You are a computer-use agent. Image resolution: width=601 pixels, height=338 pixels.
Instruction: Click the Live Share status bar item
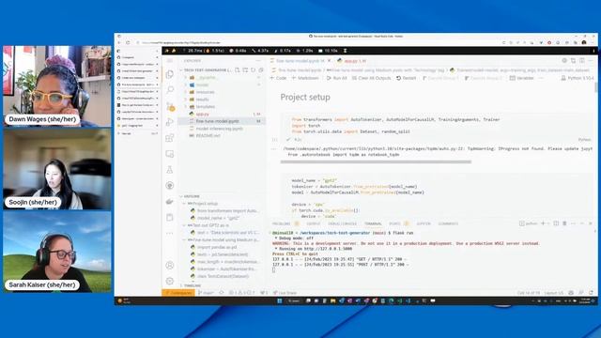coord(285,293)
